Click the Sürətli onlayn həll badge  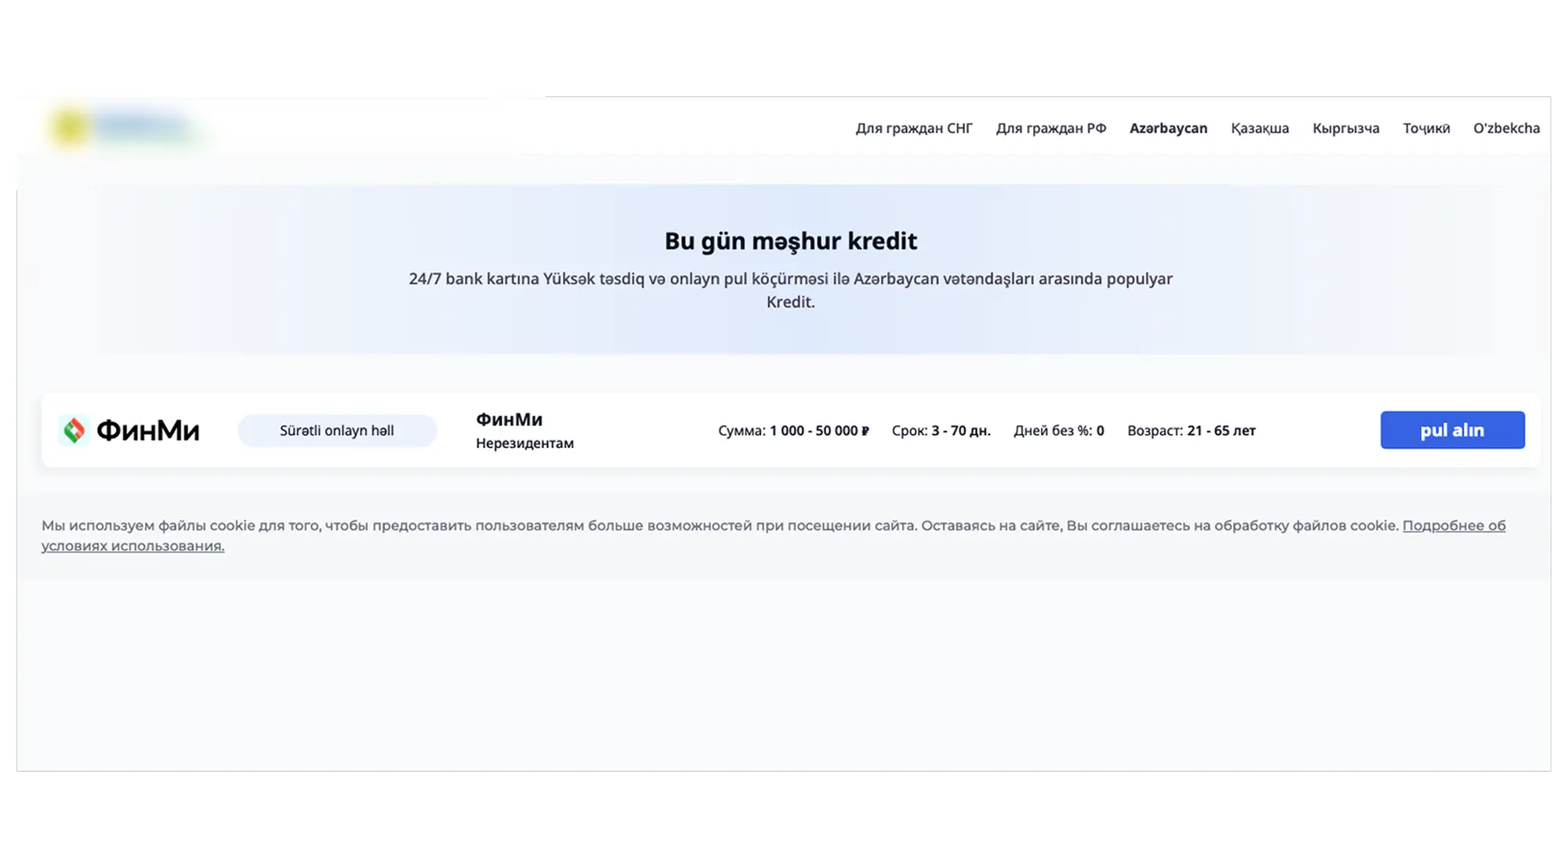click(x=337, y=430)
